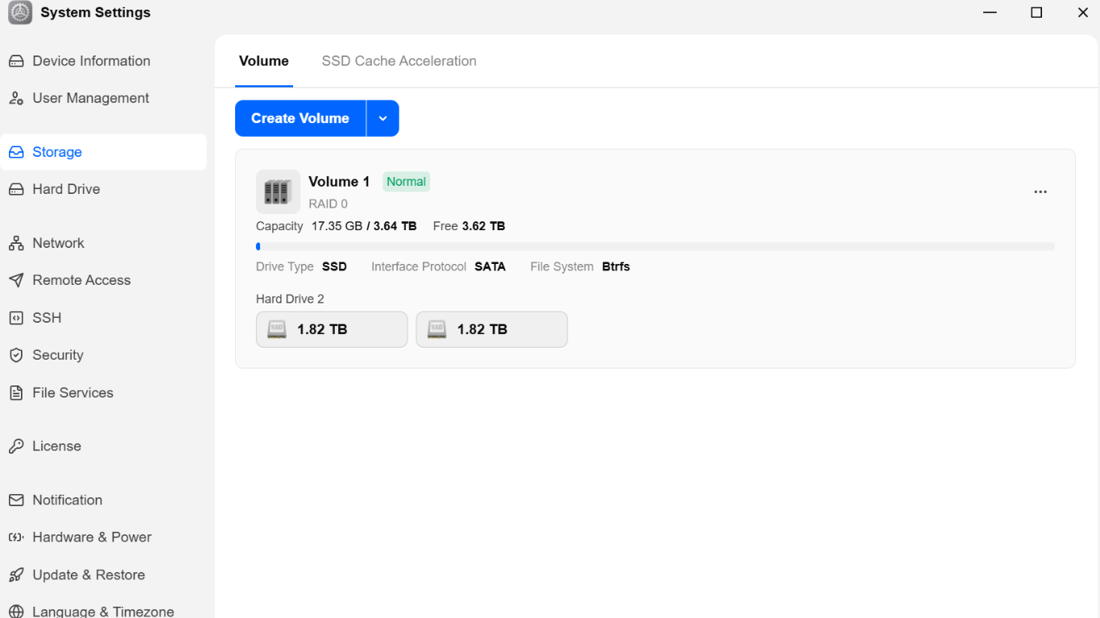The height and width of the screenshot is (618, 1100).
Task: Open SSH settings
Action: pos(103,318)
